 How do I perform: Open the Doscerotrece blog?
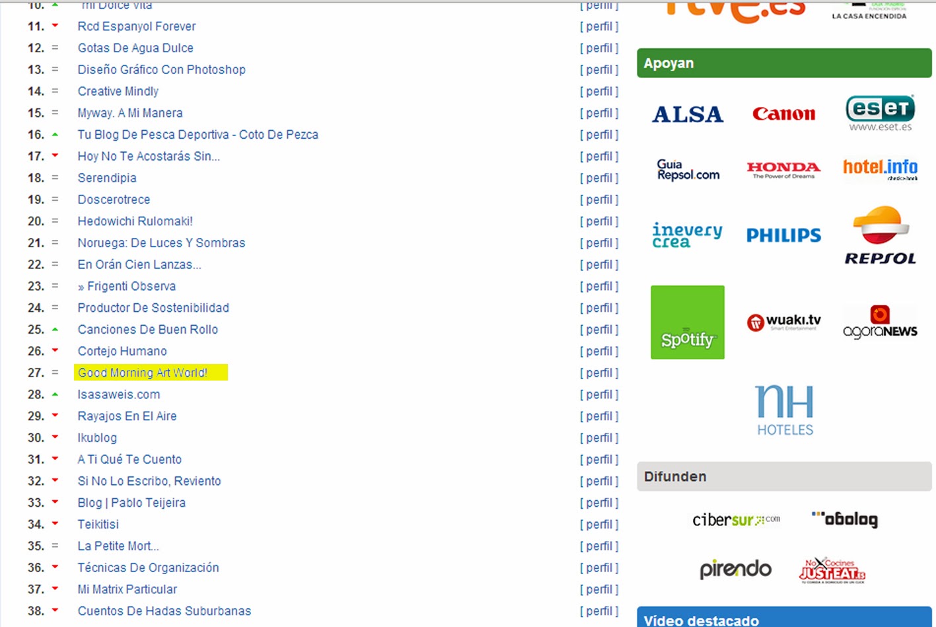[x=114, y=200]
